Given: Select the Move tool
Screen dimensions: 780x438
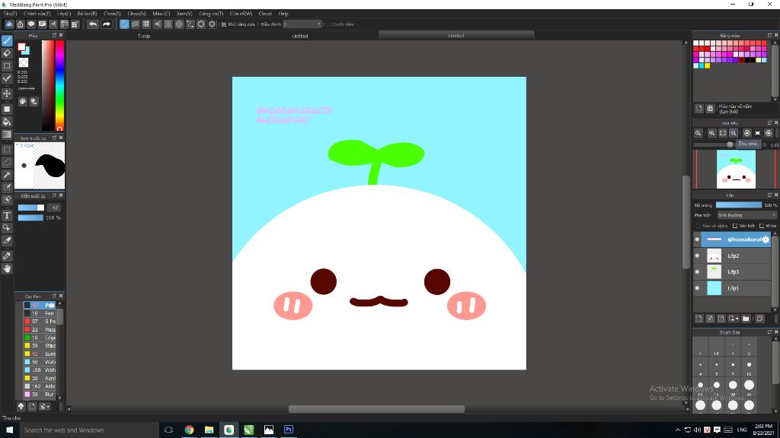Looking at the screenshot, I should (x=7, y=94).
